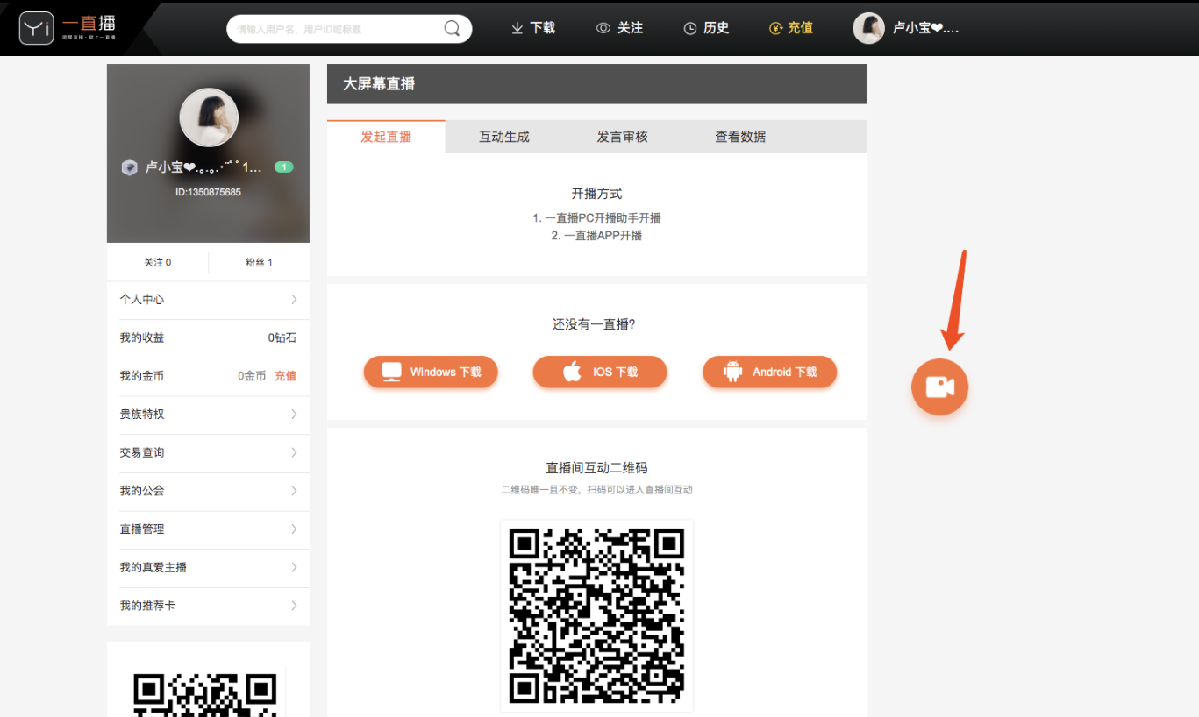Click the 0金币 balance value
The width and height of the screenshot is (1199, 717).
[252, 376]
